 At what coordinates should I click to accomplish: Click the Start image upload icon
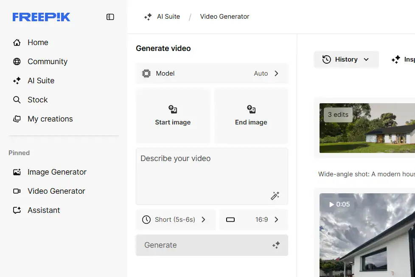(173, 109)
